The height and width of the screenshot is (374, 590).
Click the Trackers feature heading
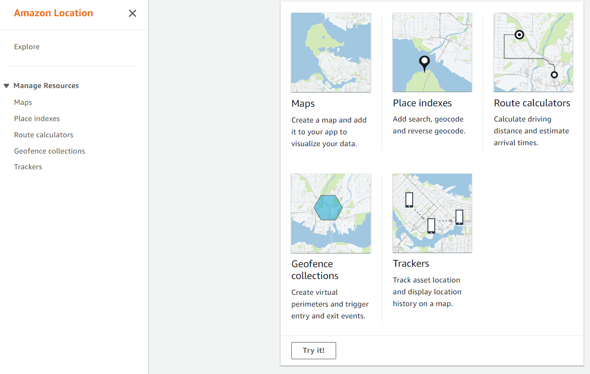point(411,263)
